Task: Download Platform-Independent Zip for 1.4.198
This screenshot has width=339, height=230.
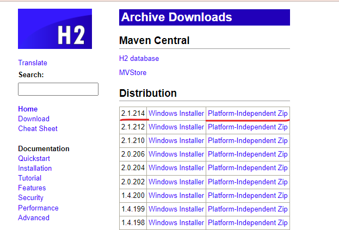Action: click(248, 222)
